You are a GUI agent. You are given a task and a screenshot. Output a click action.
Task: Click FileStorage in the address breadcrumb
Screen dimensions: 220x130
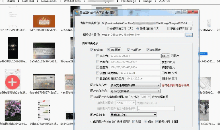click(129, 1)
